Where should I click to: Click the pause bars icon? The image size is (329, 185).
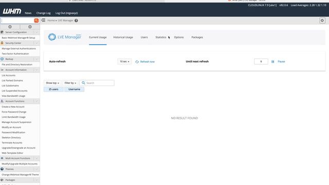point(273,62)
